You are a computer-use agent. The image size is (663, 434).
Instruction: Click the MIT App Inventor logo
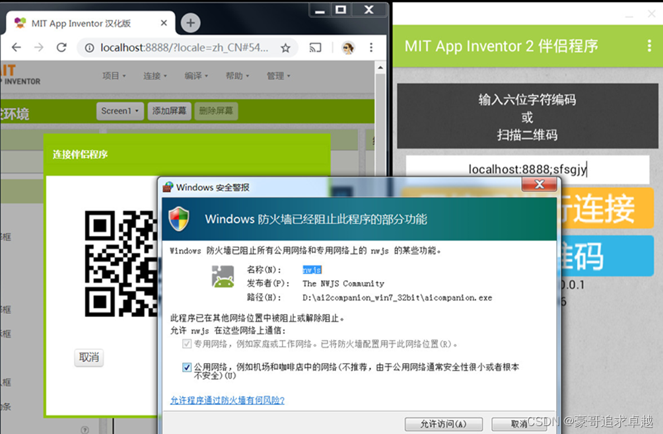(20, 75)
